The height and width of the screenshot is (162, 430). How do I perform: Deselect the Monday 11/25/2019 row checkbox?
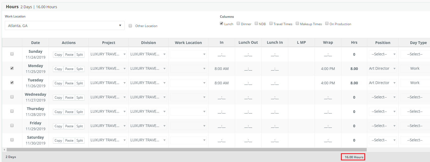click(x=12, y=68)
